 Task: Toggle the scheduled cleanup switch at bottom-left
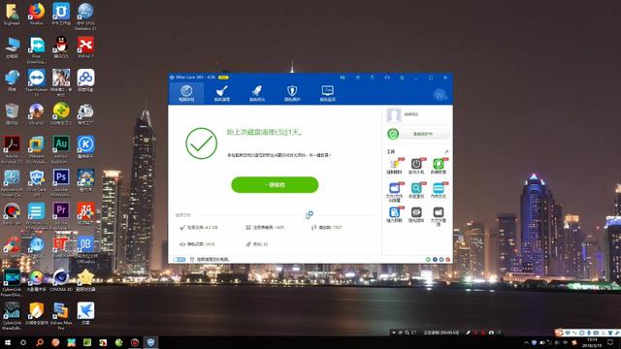(180, 260)
